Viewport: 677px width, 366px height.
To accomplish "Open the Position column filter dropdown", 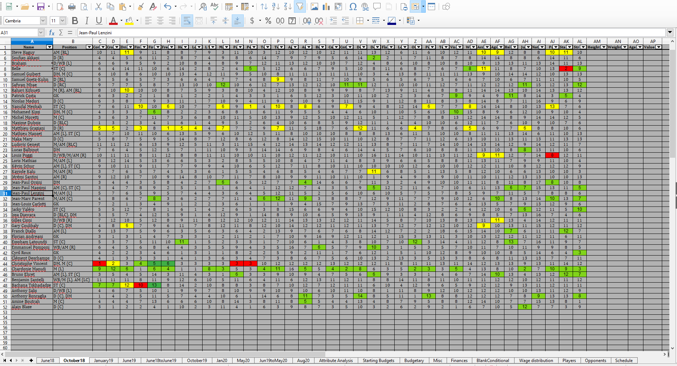I will click(x=89, y=47).
